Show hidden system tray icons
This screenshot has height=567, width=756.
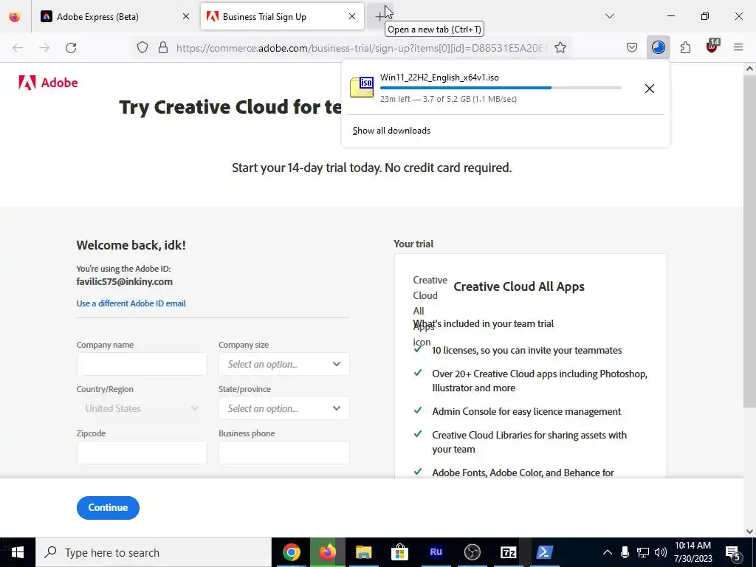coord(608,552)
